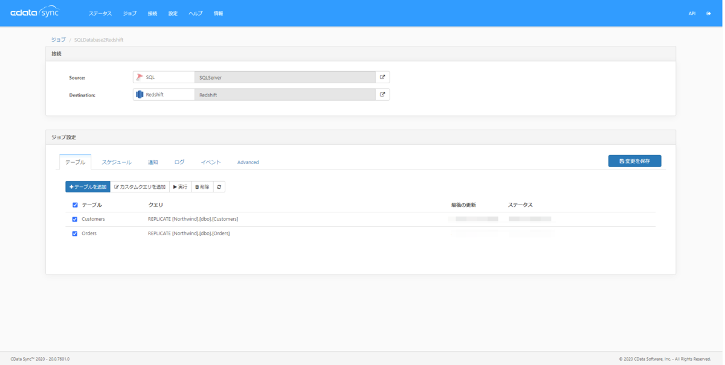This screenshot has height=365, width=725.
Task: Select the テーブル tab
Action: (76, 162)
